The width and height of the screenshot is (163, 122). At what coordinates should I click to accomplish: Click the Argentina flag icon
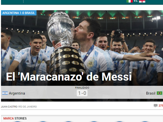(x=5, y=93)
